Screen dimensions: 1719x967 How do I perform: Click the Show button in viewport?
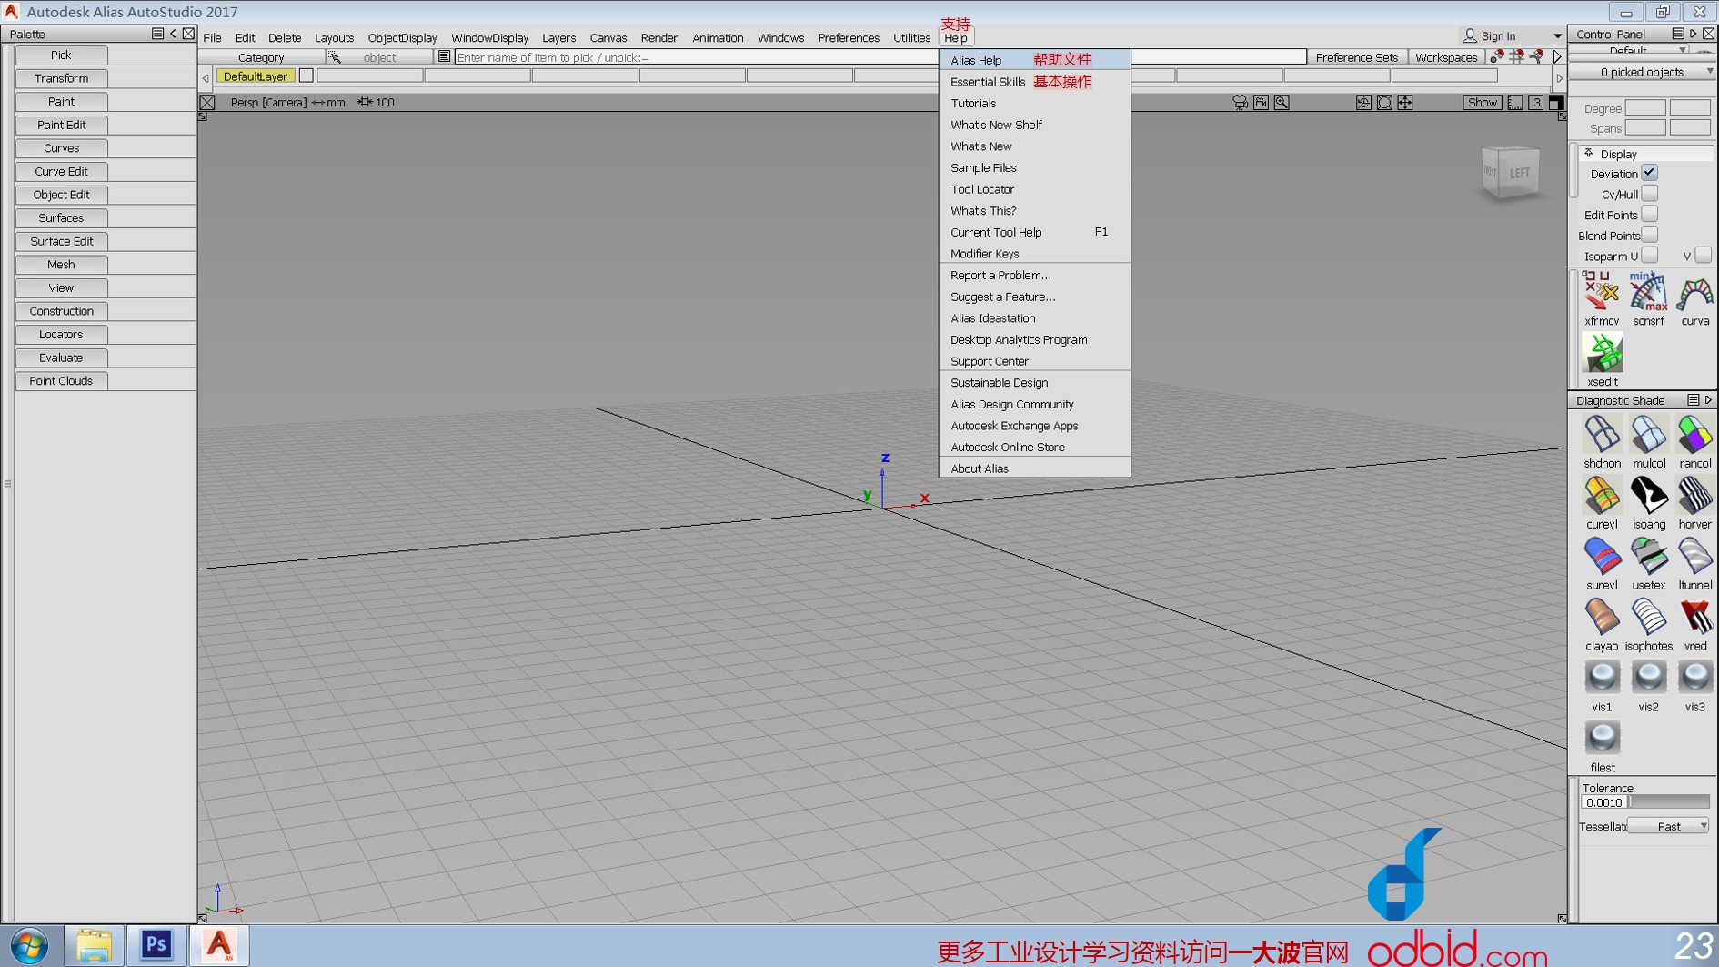1482,102
